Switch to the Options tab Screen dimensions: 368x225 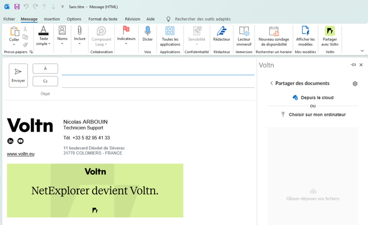pos(74,19)
